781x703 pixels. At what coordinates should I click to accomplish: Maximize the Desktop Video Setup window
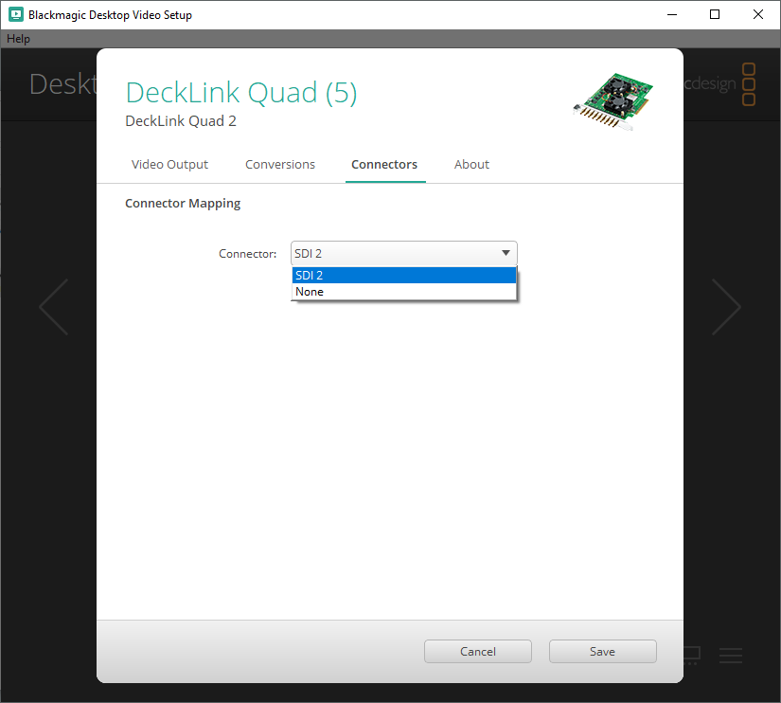pyautogui.click(x=715, y=14)
